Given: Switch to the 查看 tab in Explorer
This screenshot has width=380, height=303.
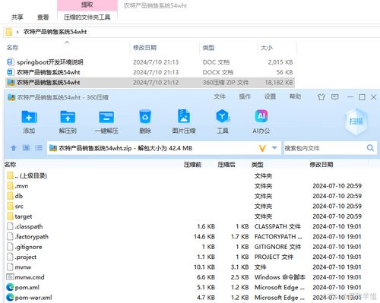Looking at the screenshot, I should tap(43, 17).
